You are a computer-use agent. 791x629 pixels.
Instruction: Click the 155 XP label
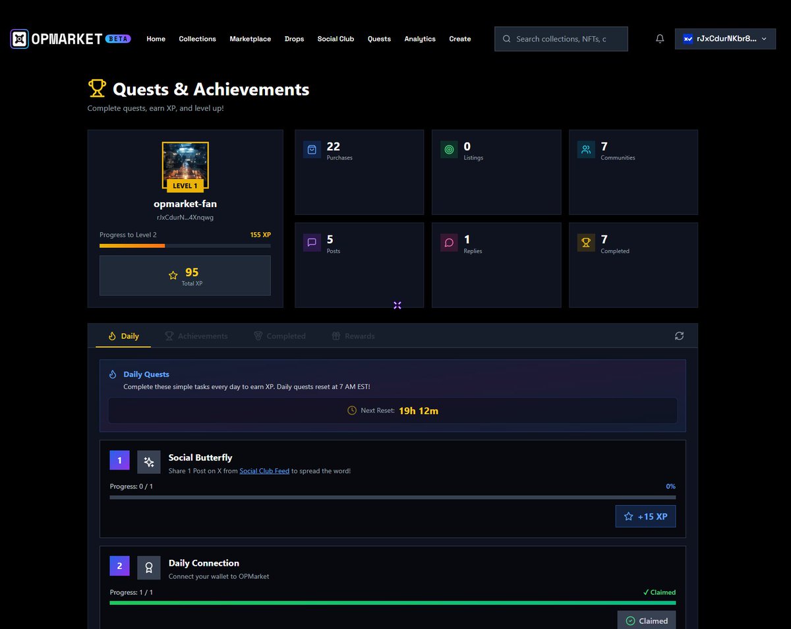pos(260,235)
